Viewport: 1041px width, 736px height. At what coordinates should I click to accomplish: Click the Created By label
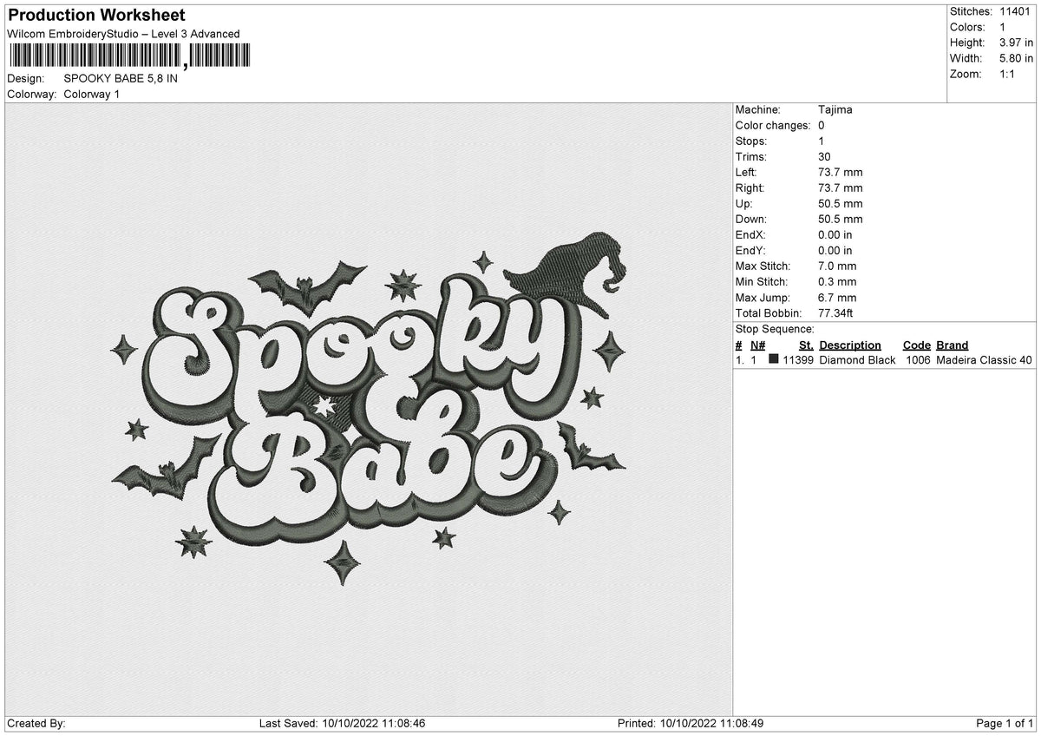point(36,723)
